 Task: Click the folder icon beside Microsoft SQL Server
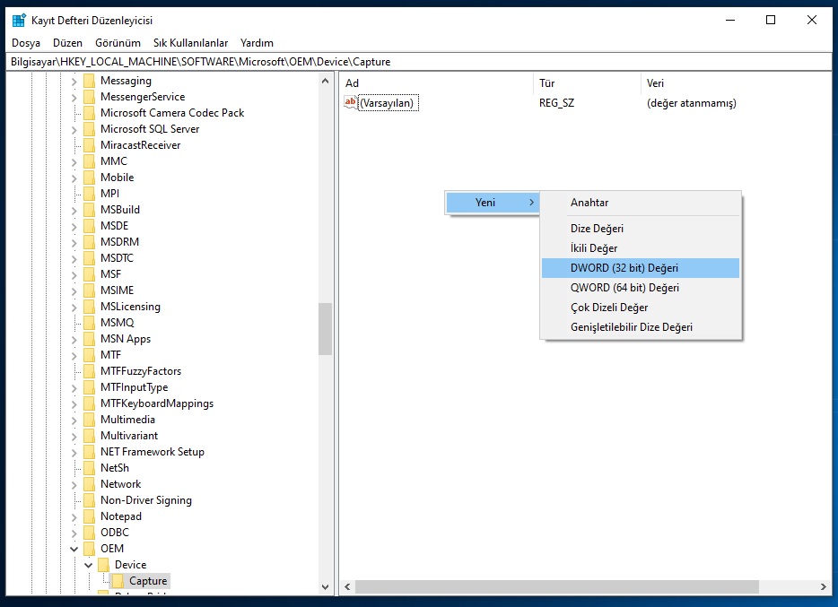[89, 129]
